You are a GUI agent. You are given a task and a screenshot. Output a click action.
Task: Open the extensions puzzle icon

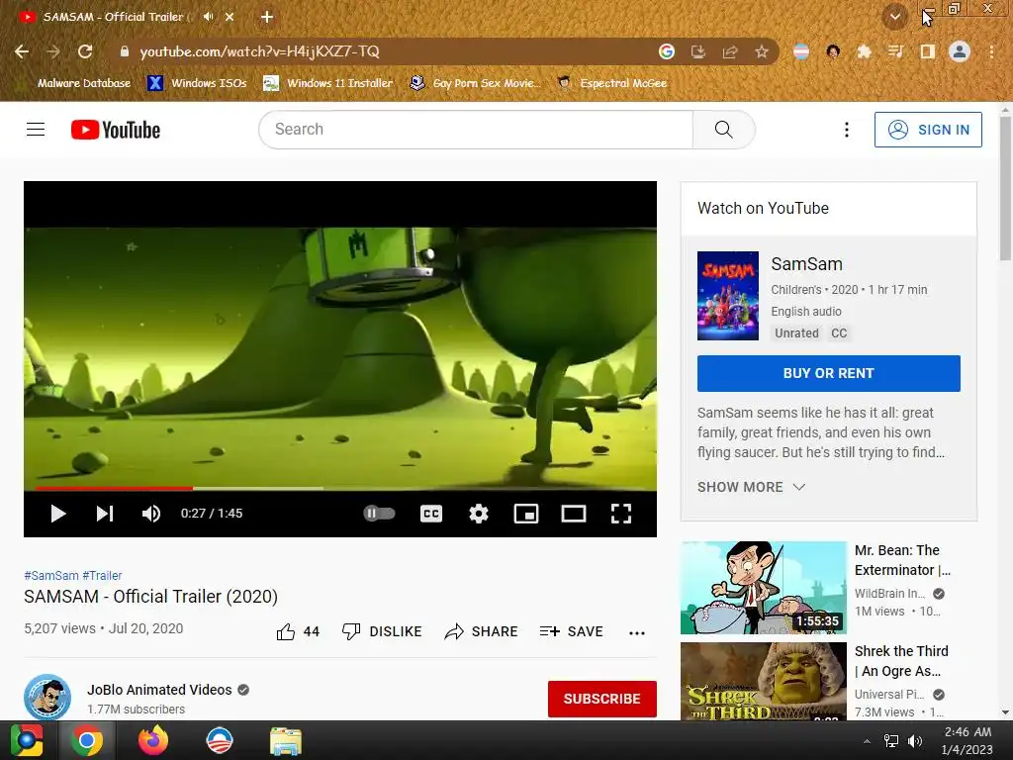(x=864, y=51)
